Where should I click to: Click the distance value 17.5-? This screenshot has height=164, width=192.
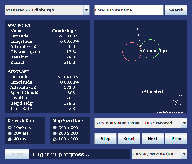(72, 52)
